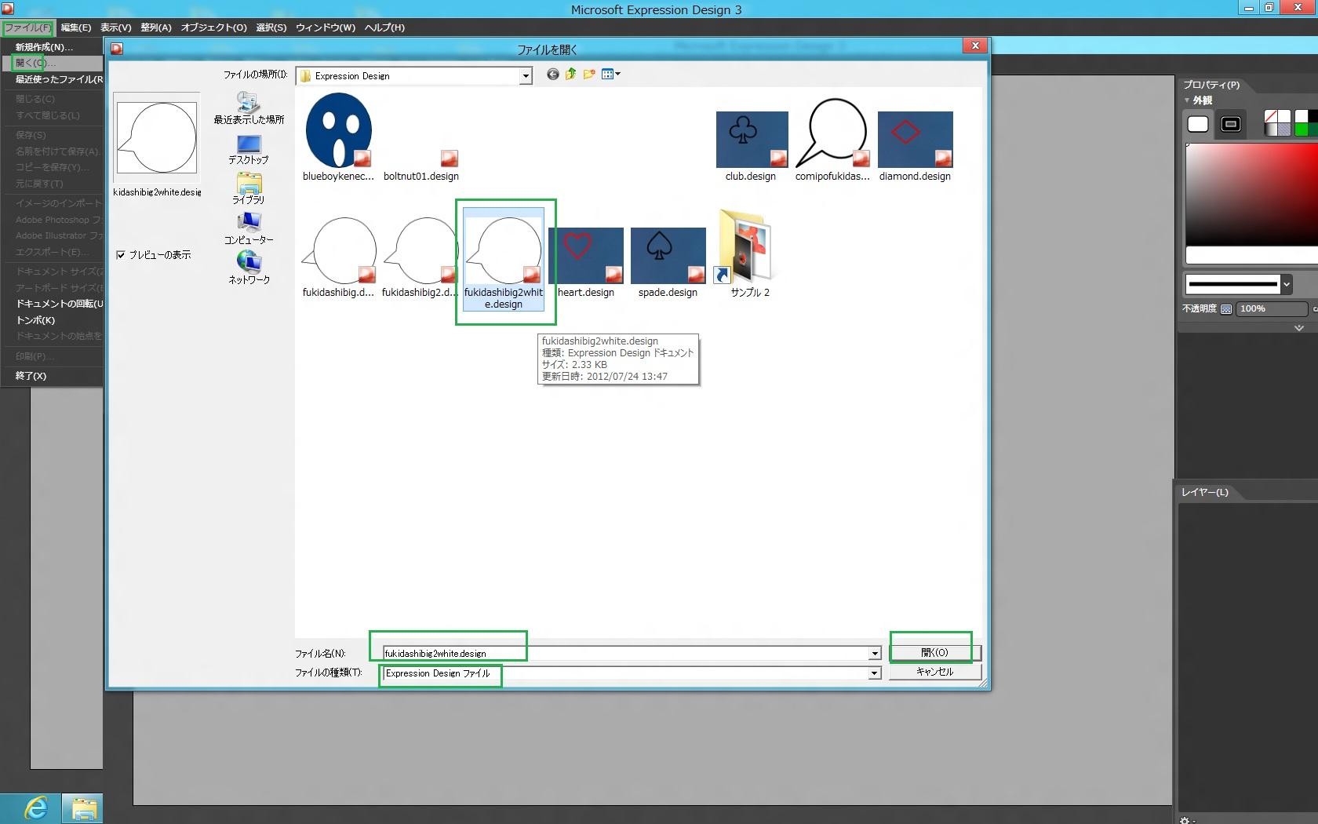Open File Explorer from the taskbar

[84, 808]
